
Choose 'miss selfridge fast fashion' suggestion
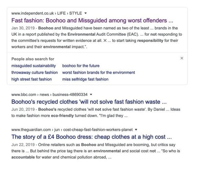click(x=85, y=79)
